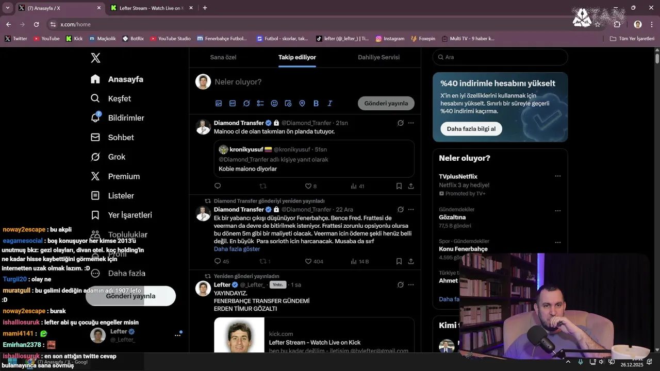Open Listeler in the sidebar
The height and width of the screenshot is (371, 660).
[112, 196]
